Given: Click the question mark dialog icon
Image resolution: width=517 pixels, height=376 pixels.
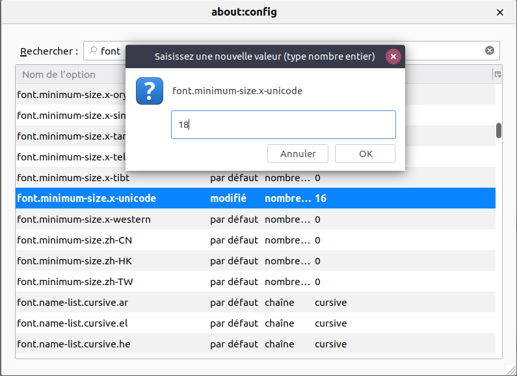Looking at the screenshot, I should point(150,91).
